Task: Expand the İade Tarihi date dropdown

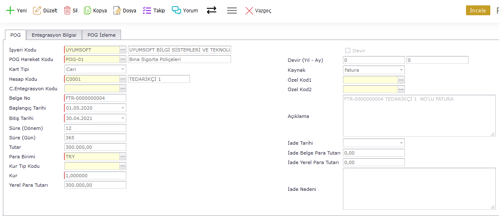Action: (402, 143)
